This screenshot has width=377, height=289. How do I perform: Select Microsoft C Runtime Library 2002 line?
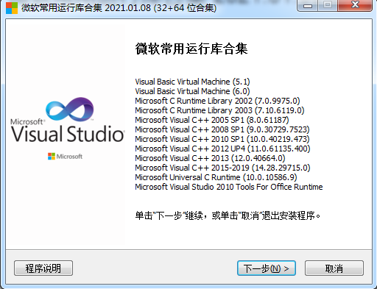[x=217, y=101]
